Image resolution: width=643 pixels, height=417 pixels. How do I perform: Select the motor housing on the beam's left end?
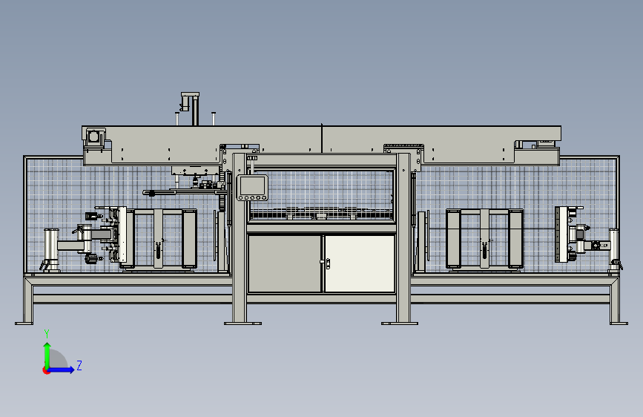tap(94, 137)
